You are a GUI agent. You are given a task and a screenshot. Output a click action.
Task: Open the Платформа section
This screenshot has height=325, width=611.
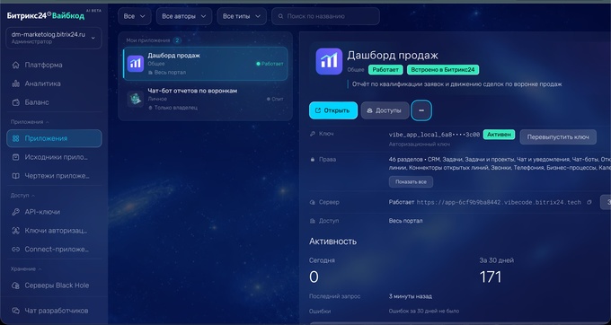(x=54, y=65)
